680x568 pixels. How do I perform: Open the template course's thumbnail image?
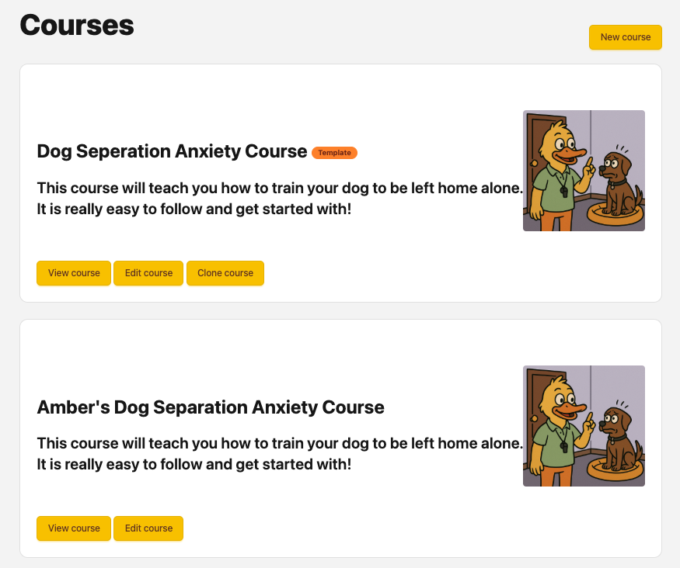click(584, 171)
